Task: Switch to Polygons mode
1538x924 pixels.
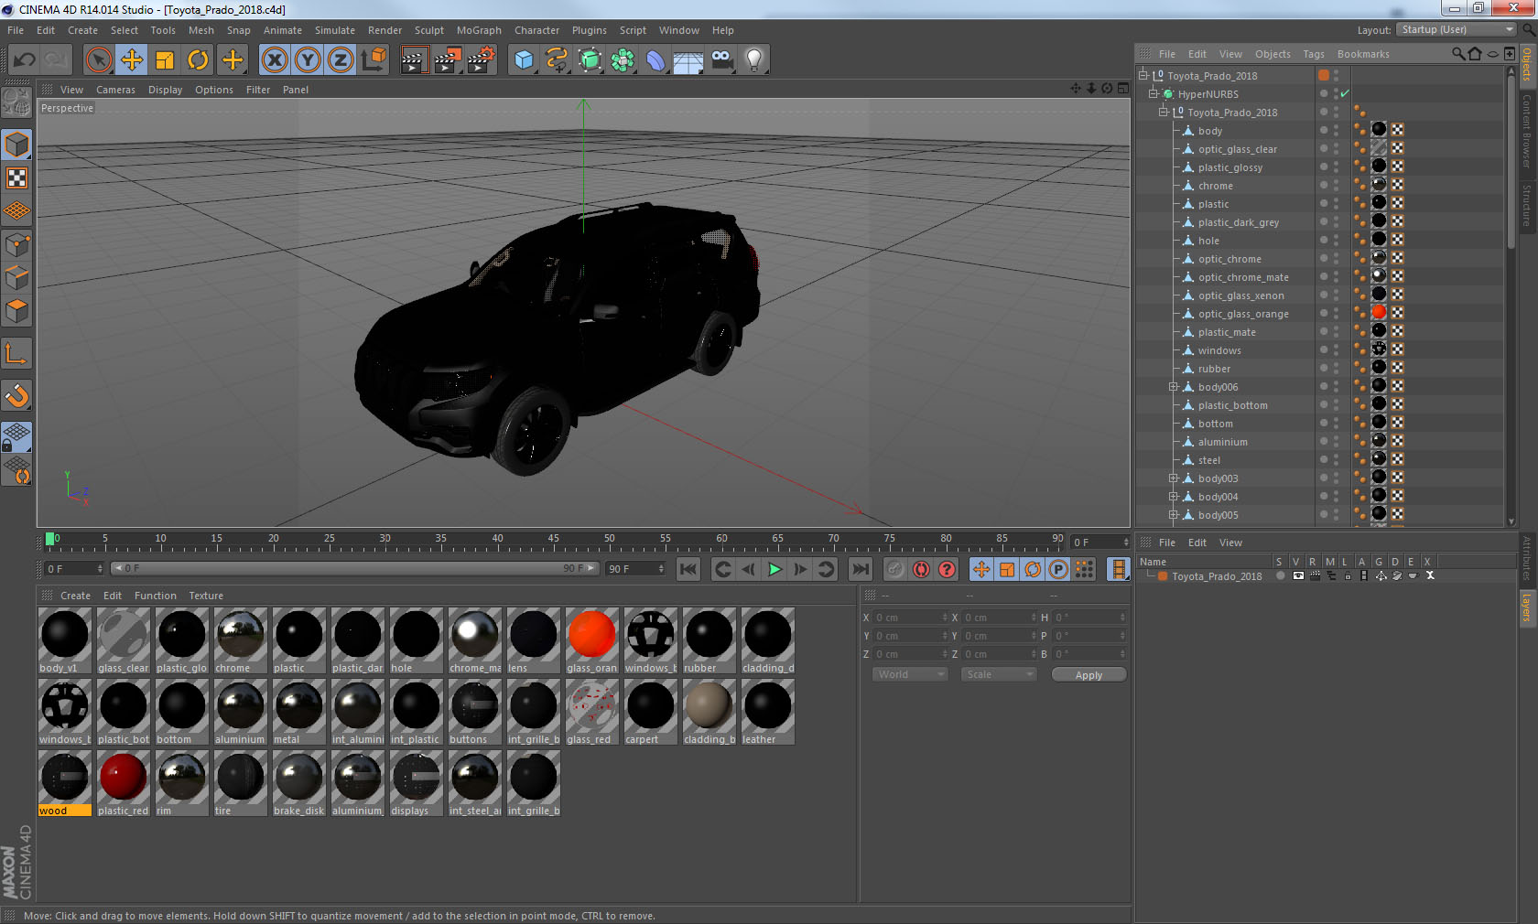Action: pyautogui.click(x=16, y=311)
